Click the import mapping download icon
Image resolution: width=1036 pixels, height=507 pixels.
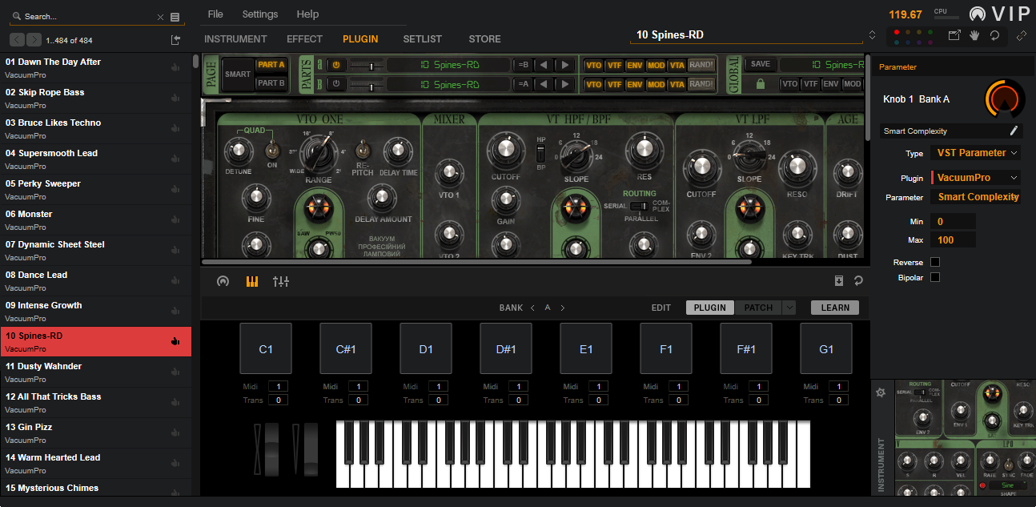pyautogui.click(x=838, y=281)
